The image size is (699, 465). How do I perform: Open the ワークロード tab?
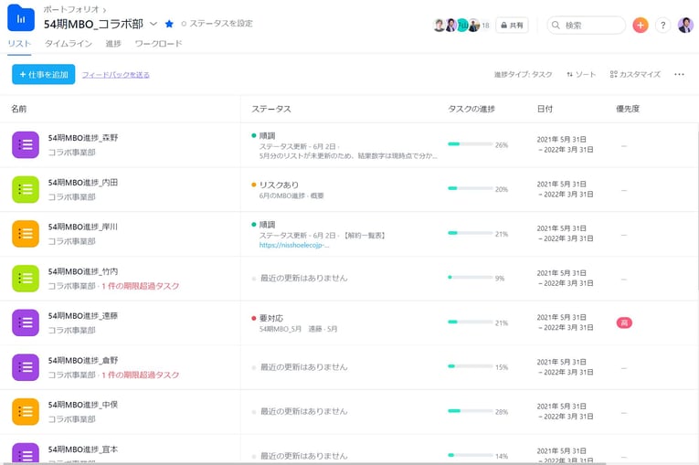pyautogui.click(x=158, y=44)
